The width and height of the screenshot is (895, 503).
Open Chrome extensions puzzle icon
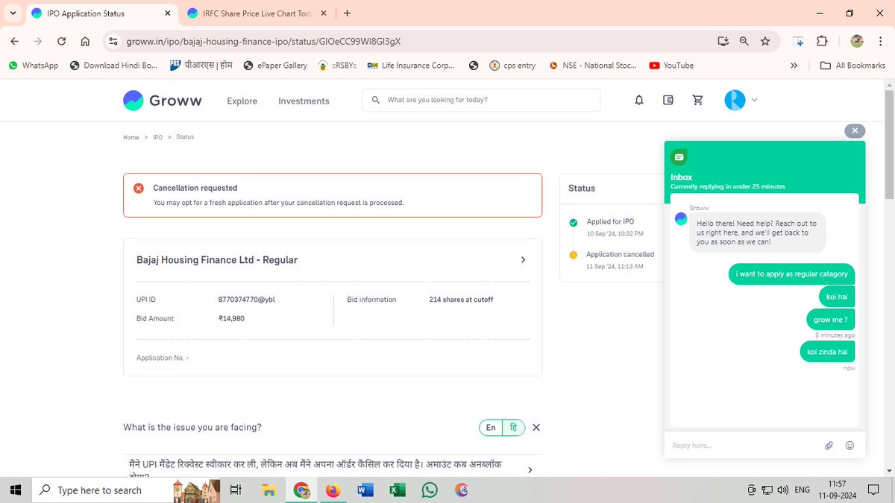[x=822, y=42]
